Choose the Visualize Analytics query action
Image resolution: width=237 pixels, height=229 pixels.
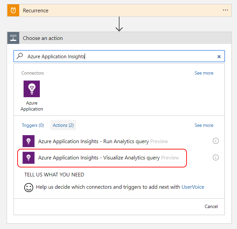click(99, 157)
